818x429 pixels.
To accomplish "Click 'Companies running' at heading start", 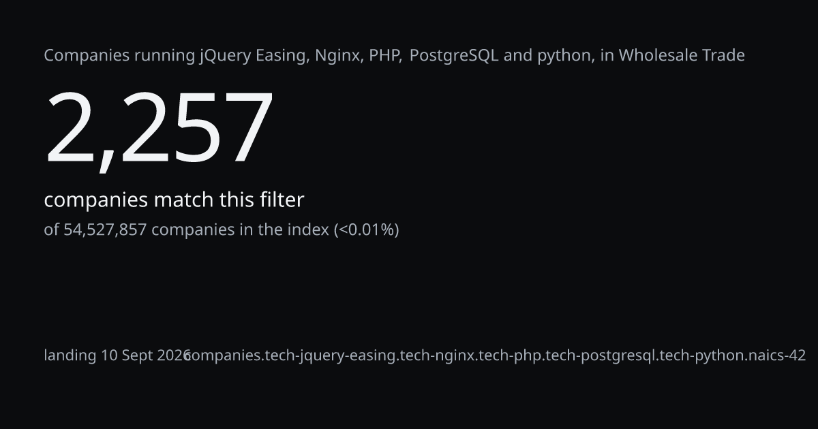I will tap(119, 56).
